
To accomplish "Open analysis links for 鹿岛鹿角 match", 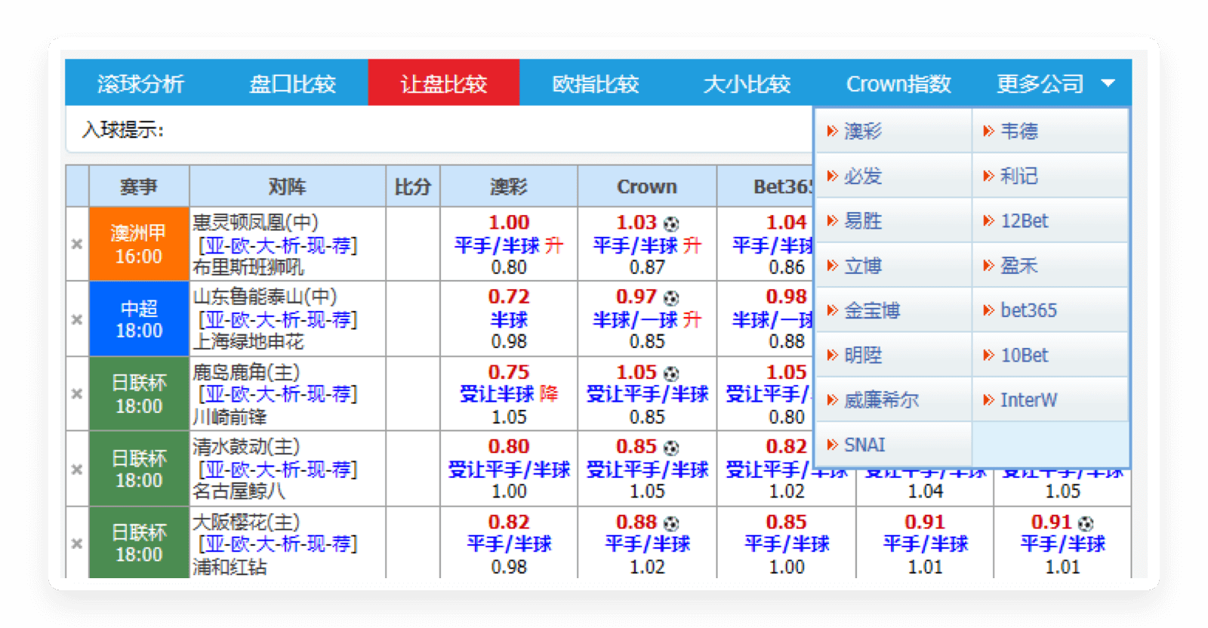I will pyautogui.click(x=278, y=394).
